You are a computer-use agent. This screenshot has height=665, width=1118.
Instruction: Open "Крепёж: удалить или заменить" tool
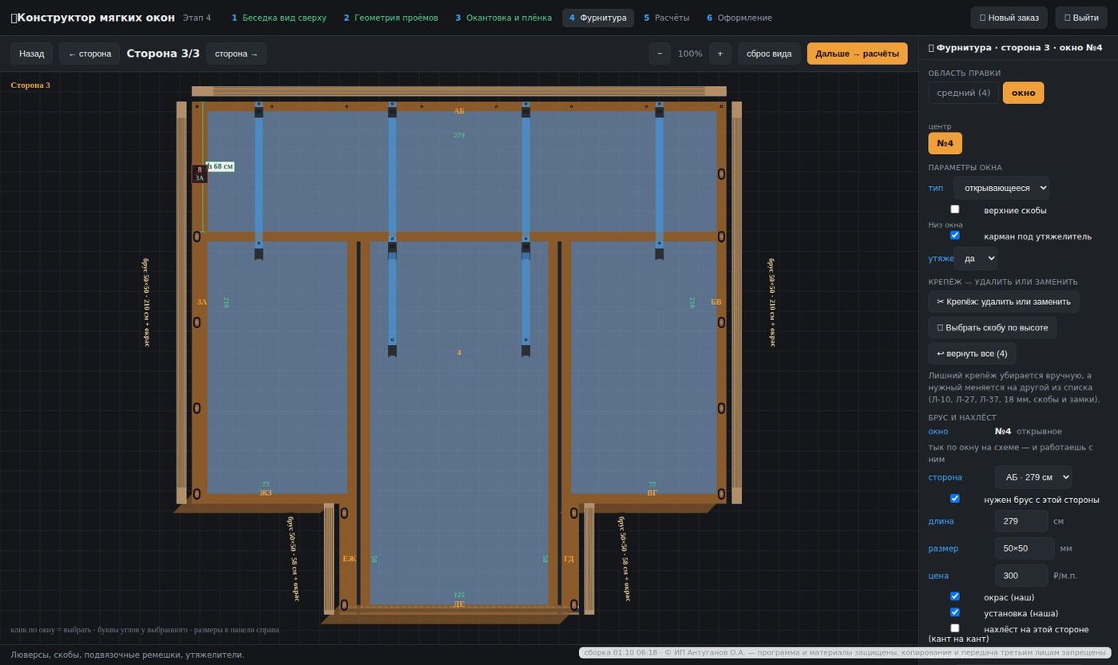(x=1004, y=302)
